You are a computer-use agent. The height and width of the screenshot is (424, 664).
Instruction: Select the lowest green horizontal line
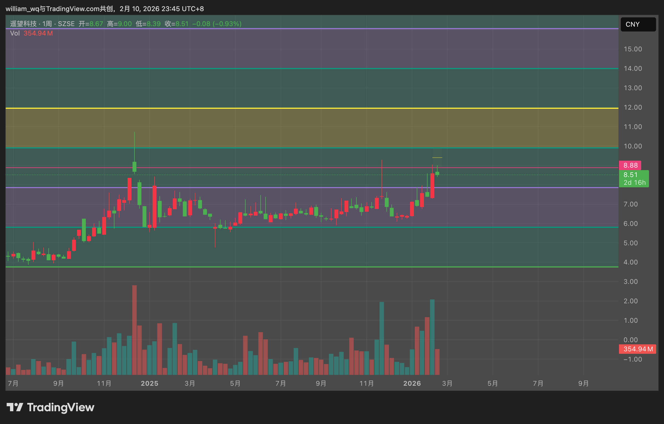click(x=312, y=267)
